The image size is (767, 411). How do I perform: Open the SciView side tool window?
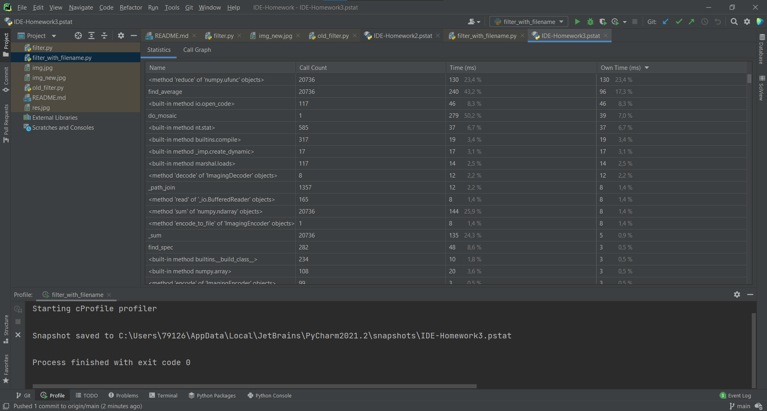[762, 88]
